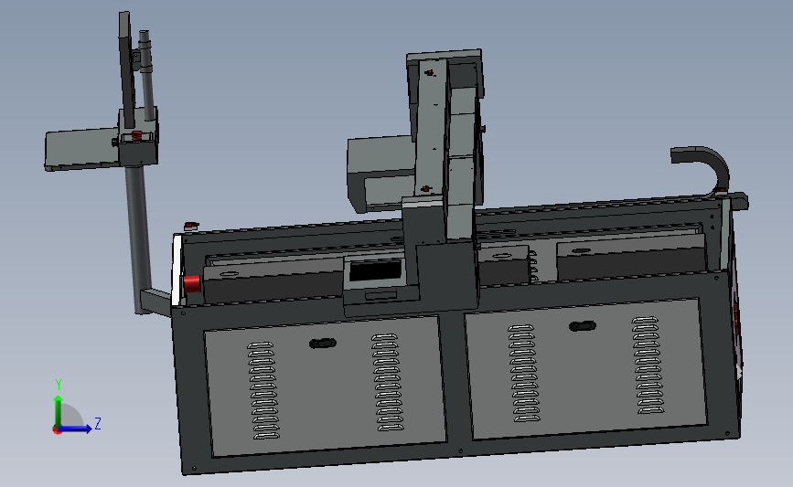The image size is (793, 487).
Task: Select the flat tray plate on the arm
Action: point(82,150)
